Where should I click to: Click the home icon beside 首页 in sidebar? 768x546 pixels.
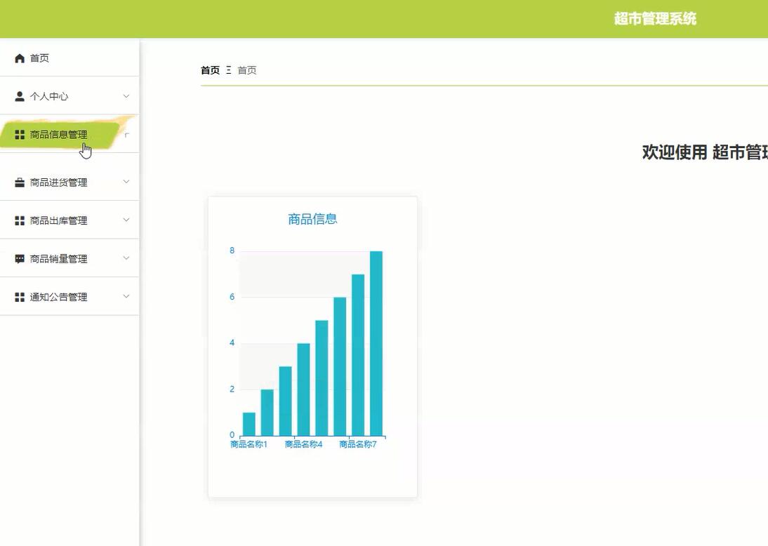[x=20, y=58]
